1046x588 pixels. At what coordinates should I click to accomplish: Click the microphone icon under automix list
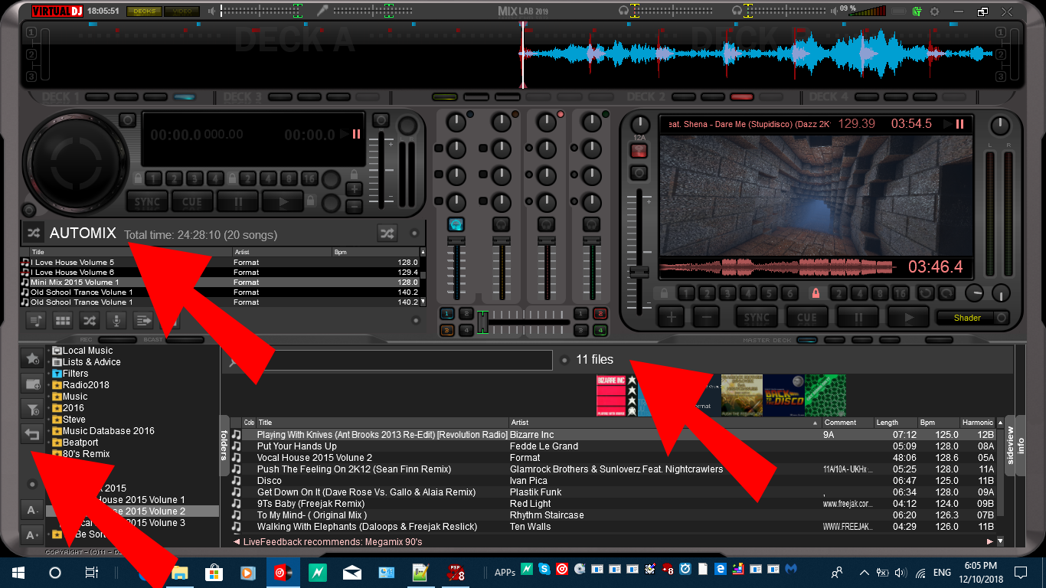coord(116,320)
